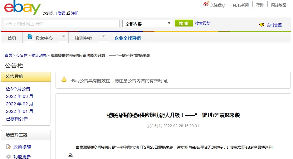Screen dimensions: 293x159
Task: Click the Weibo icon next to 关注我@
Action: [206, 4]
